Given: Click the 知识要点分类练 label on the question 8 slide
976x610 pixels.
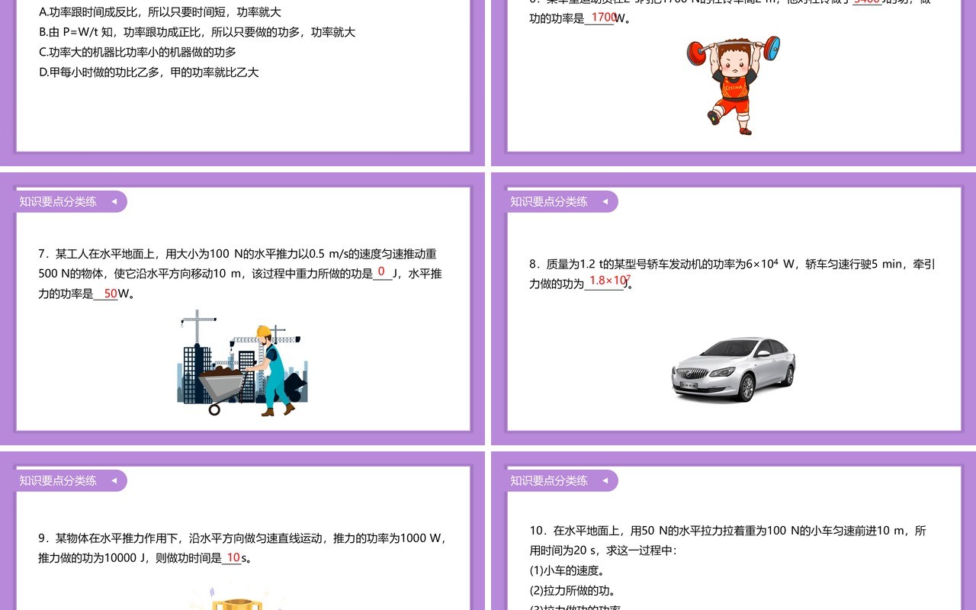Looking at the screenshot, I should click(x=549, y=202).
